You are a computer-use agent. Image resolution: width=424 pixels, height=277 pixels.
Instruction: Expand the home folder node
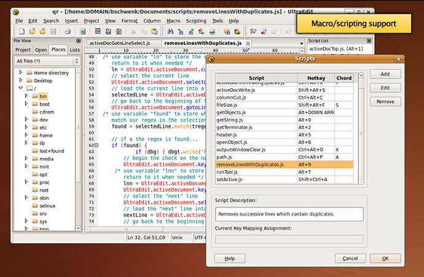tap(26, 135)
